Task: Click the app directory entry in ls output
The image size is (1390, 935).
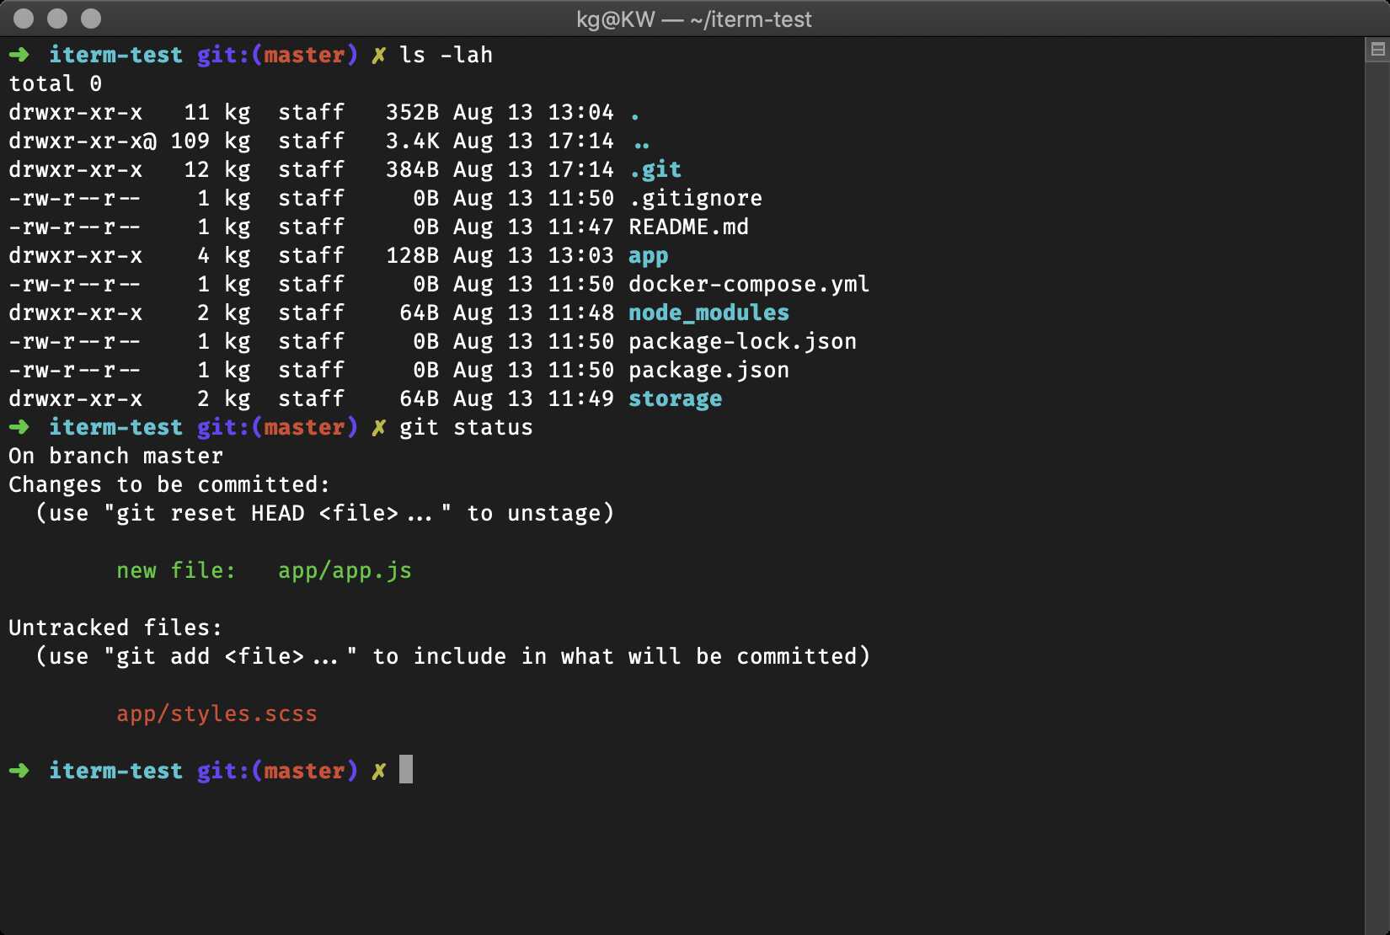Action: [x=648, y=255]
